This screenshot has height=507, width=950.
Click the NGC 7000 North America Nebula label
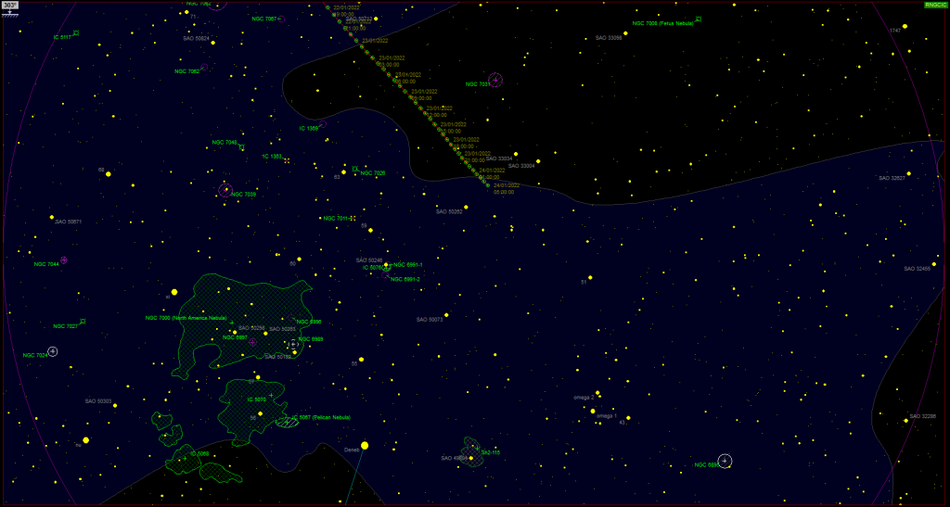[186, 318]
